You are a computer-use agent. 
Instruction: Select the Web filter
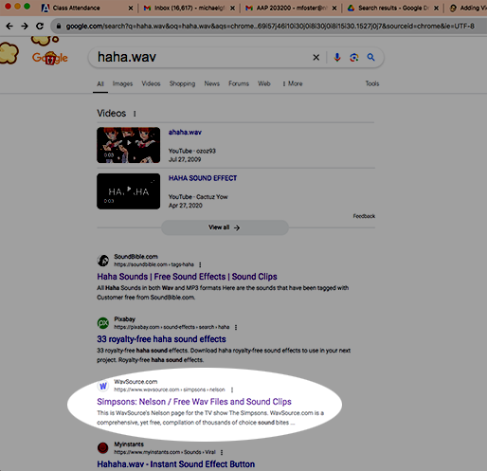pyautogui.click(x=264, y=83)
